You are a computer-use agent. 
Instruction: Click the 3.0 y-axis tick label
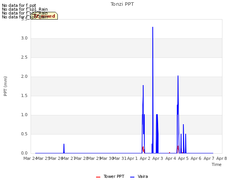[24, 38]
